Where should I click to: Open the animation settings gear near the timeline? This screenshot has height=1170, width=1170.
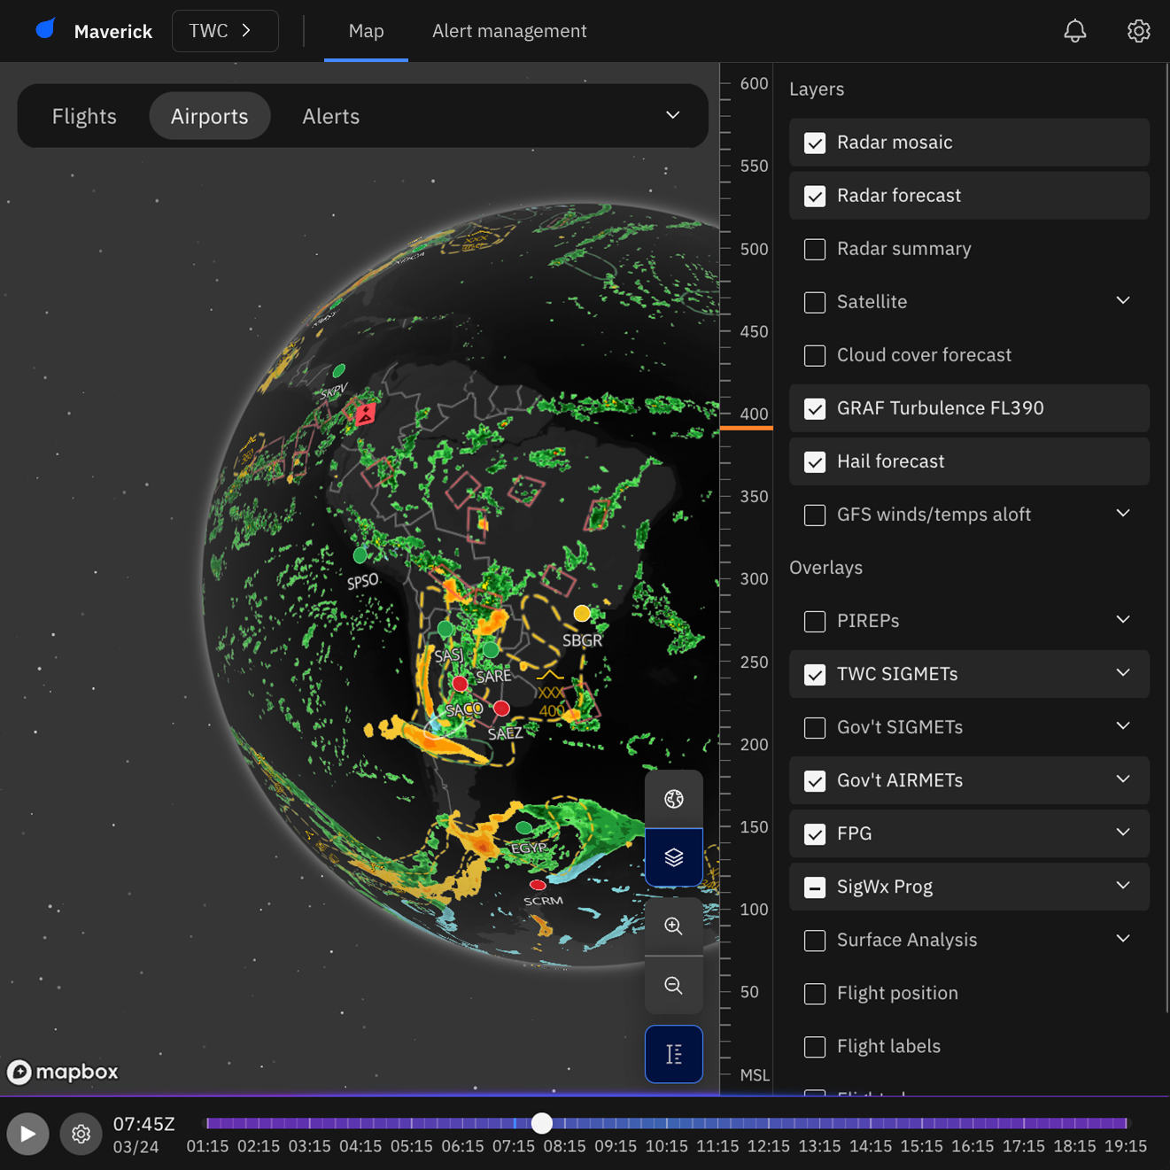point(81,1134)
